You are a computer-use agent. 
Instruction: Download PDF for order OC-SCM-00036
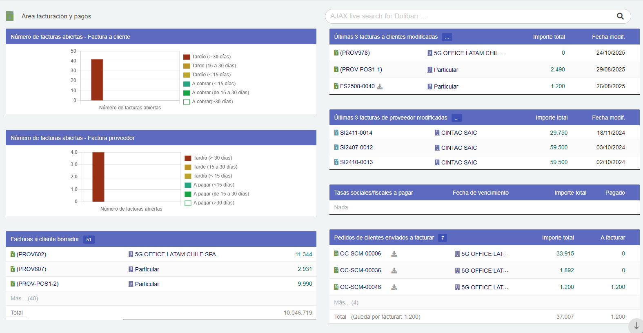[394, 271]
